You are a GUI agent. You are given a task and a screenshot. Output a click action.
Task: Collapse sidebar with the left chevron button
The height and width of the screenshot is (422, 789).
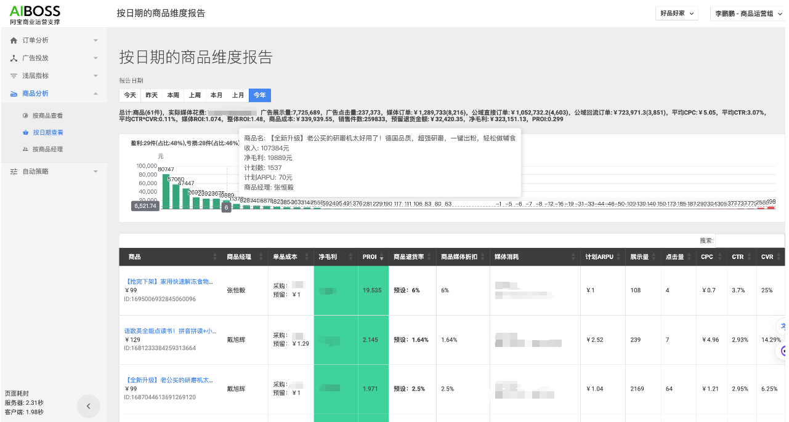click(x=88, y=406)
